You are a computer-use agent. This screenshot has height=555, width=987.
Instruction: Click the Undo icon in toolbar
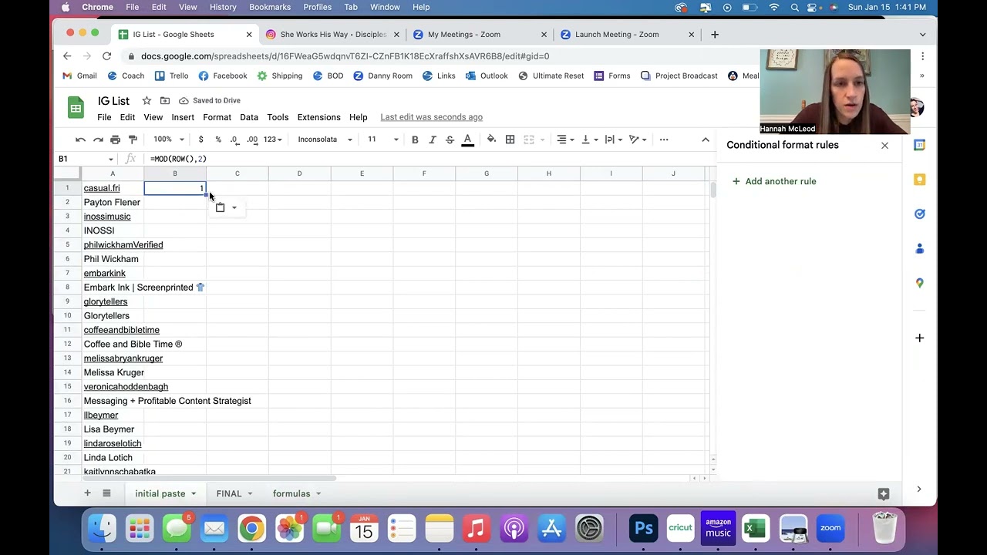coord(80,140)
